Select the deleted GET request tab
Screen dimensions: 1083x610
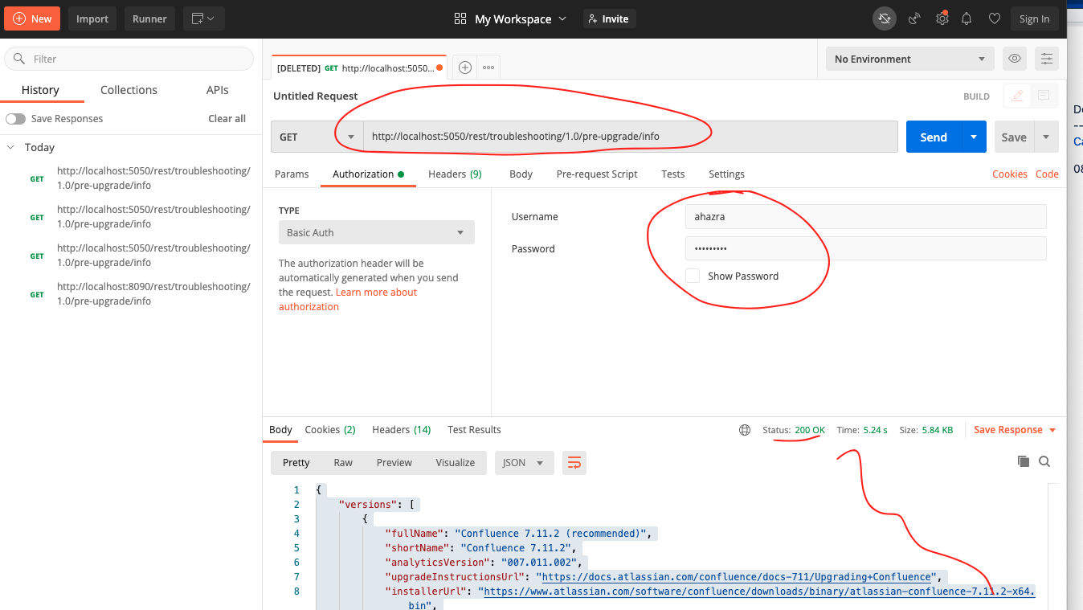(359, 68)
